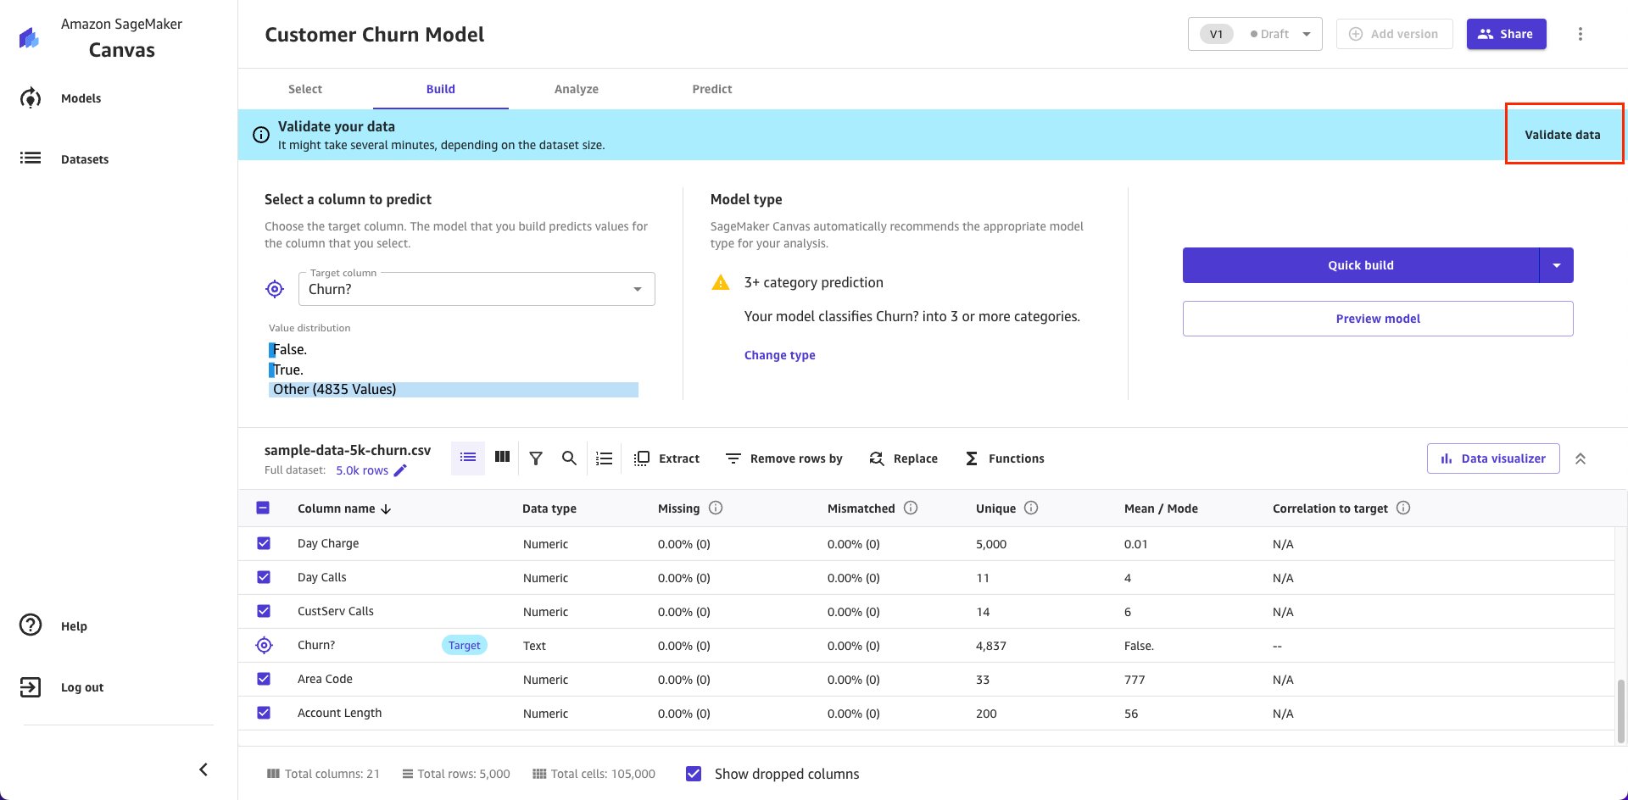Click the Change type link
Viewport: 1628px width, 800px height.
(780, 355)
